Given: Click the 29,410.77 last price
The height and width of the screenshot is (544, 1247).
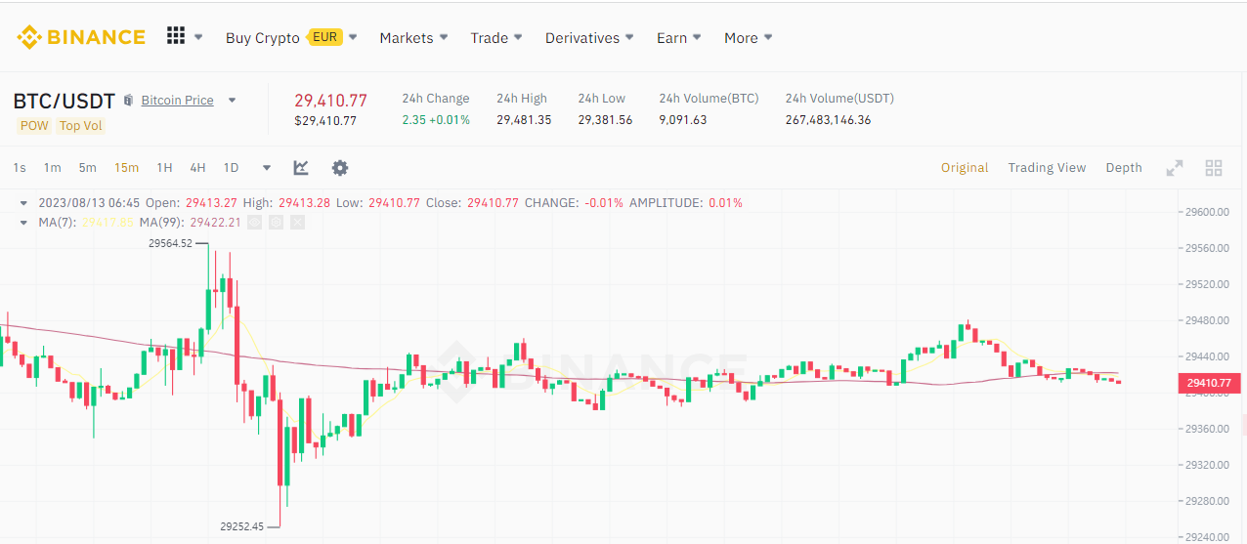Looking at the screenshot, I should pos(330,101).
